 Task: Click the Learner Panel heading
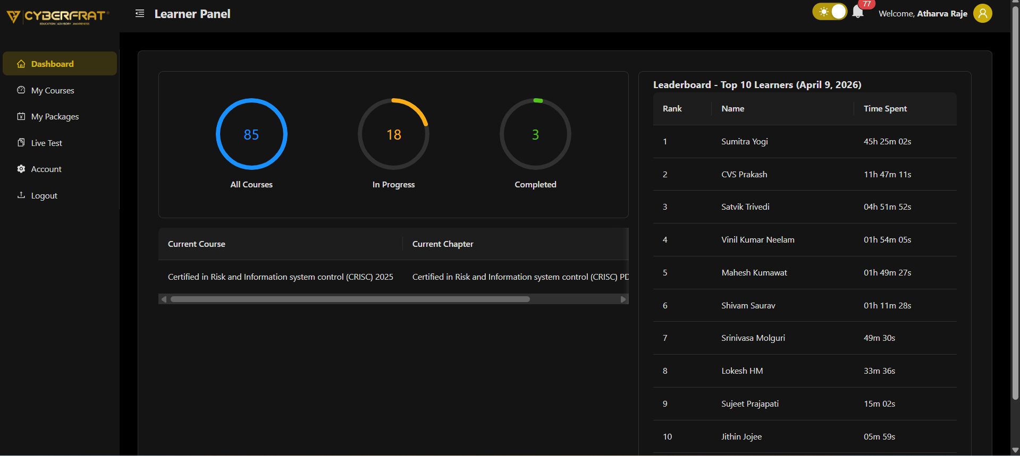point(192,14)
